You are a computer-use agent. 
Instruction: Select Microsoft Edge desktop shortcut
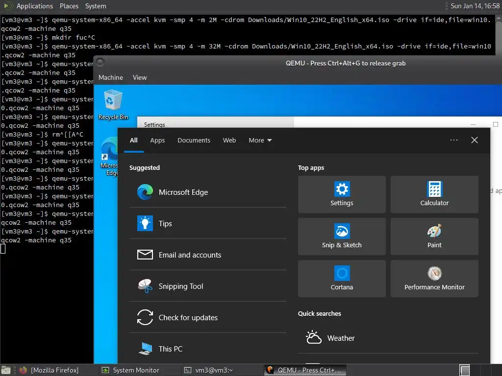(109, 157)
